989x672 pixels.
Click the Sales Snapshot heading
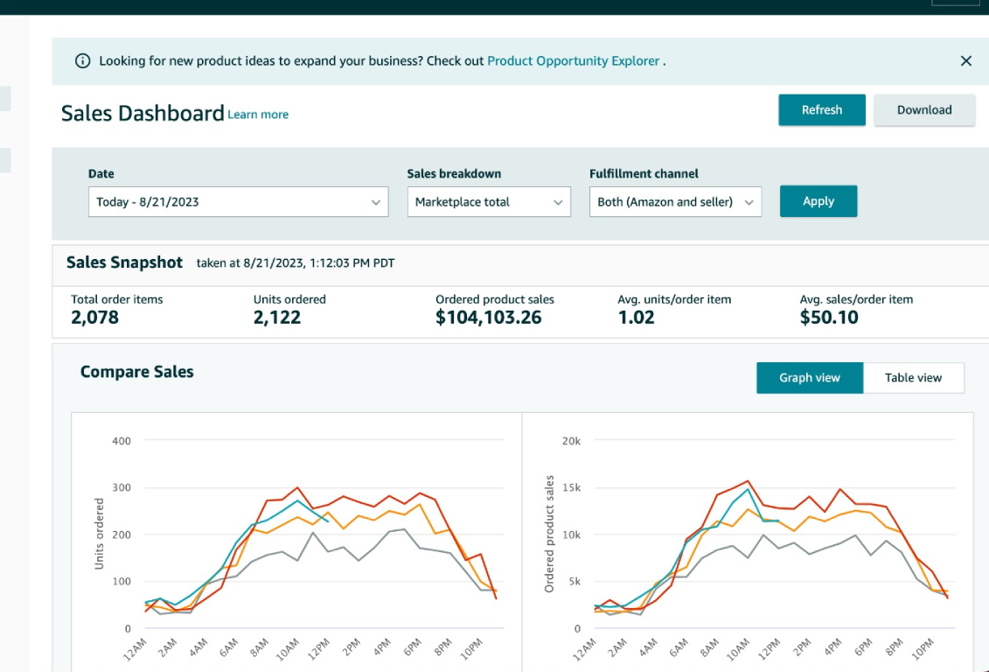coord(124,262)
